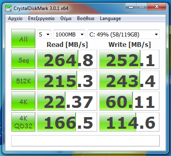Click the Write [MB/s] column header
The width and height of the screenshot is (171, 156).
coord(130,45)
